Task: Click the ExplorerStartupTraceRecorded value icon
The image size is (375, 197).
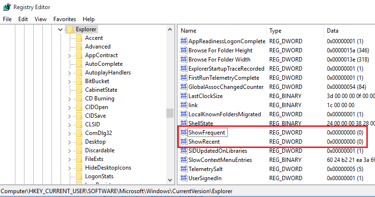Action: point(184,69)
